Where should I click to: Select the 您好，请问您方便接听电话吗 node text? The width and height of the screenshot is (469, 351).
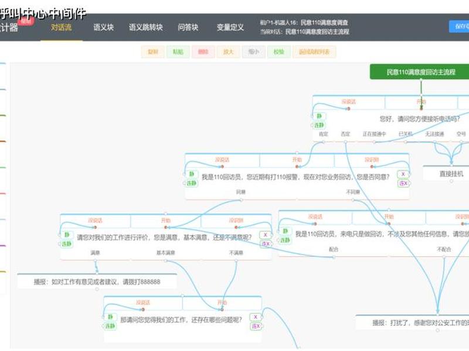pos(419,119)
